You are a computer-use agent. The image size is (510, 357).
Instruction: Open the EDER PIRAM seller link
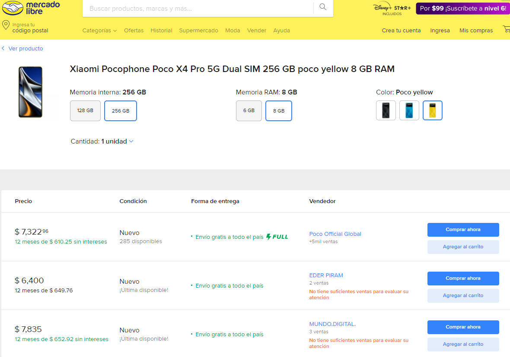(326, 276)
